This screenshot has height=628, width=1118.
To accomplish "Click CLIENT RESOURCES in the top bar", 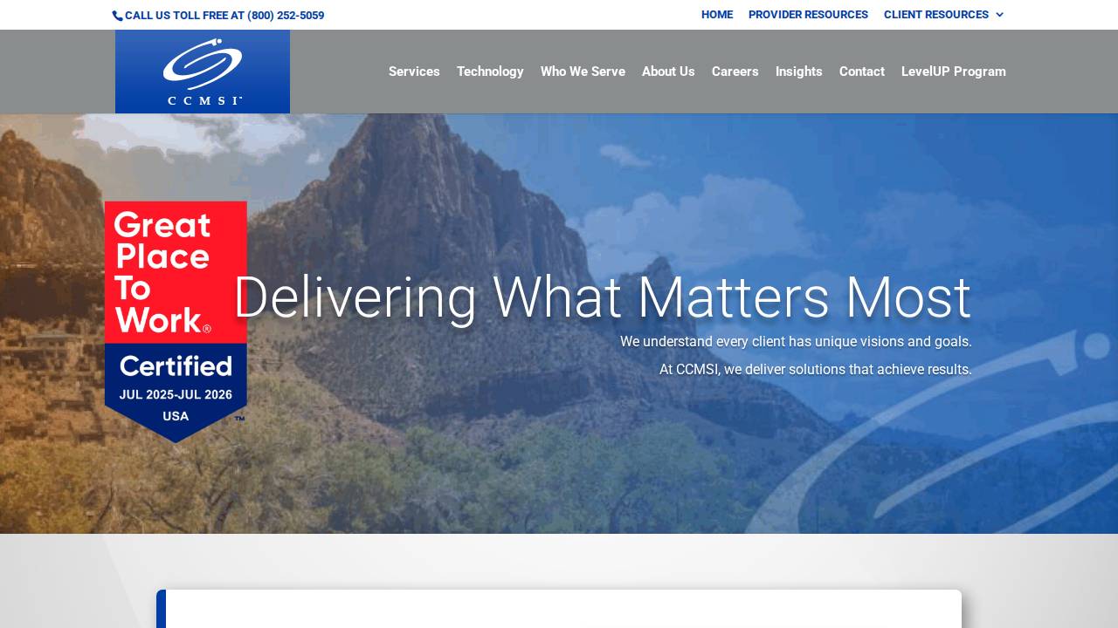I will [935, 15].
